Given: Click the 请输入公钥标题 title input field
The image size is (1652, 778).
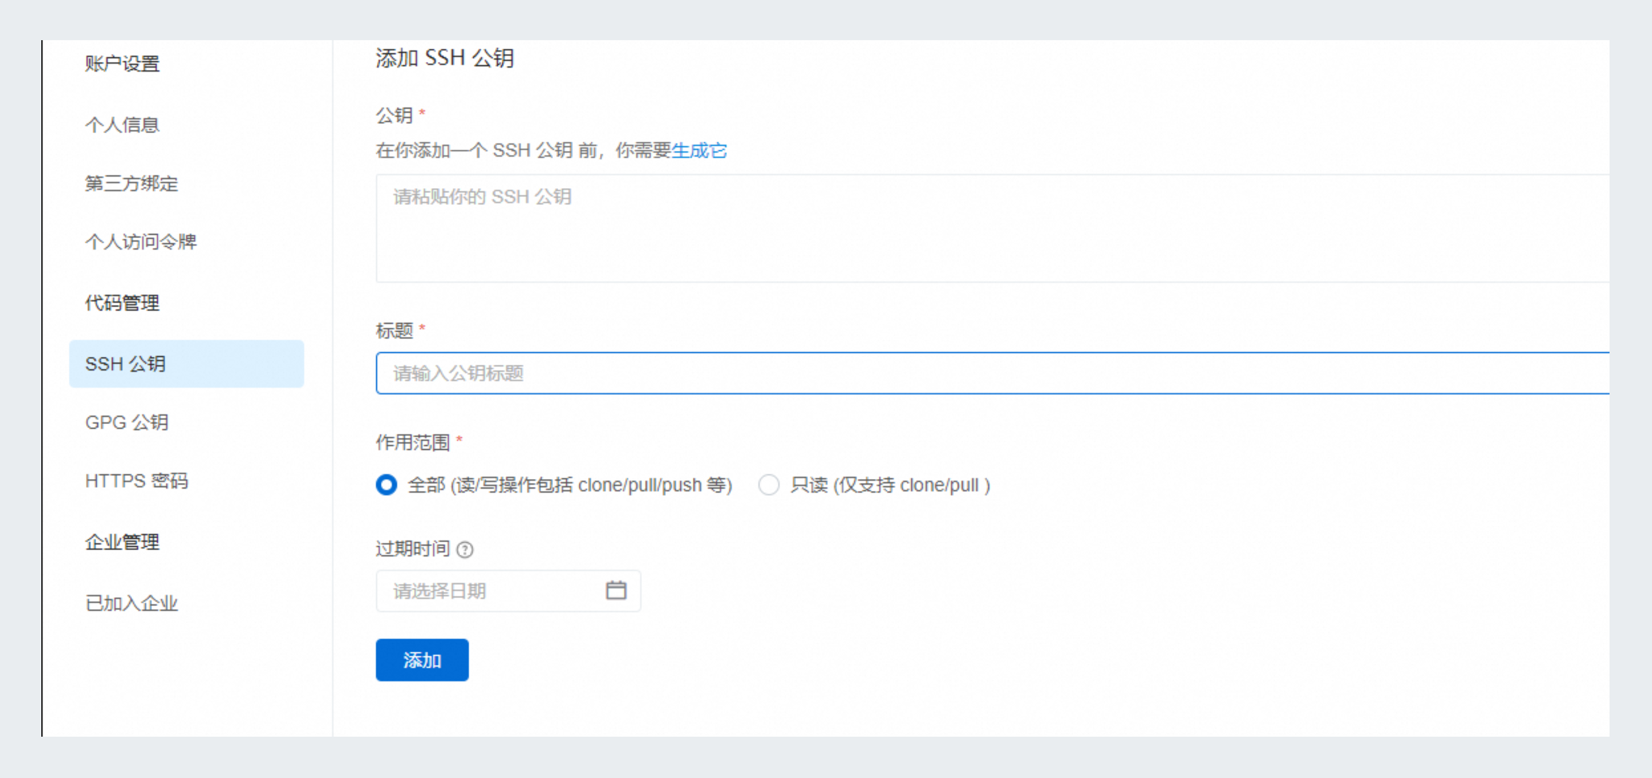Looking at the screenshot, I should pyautogui.click(x=992, y=374).
